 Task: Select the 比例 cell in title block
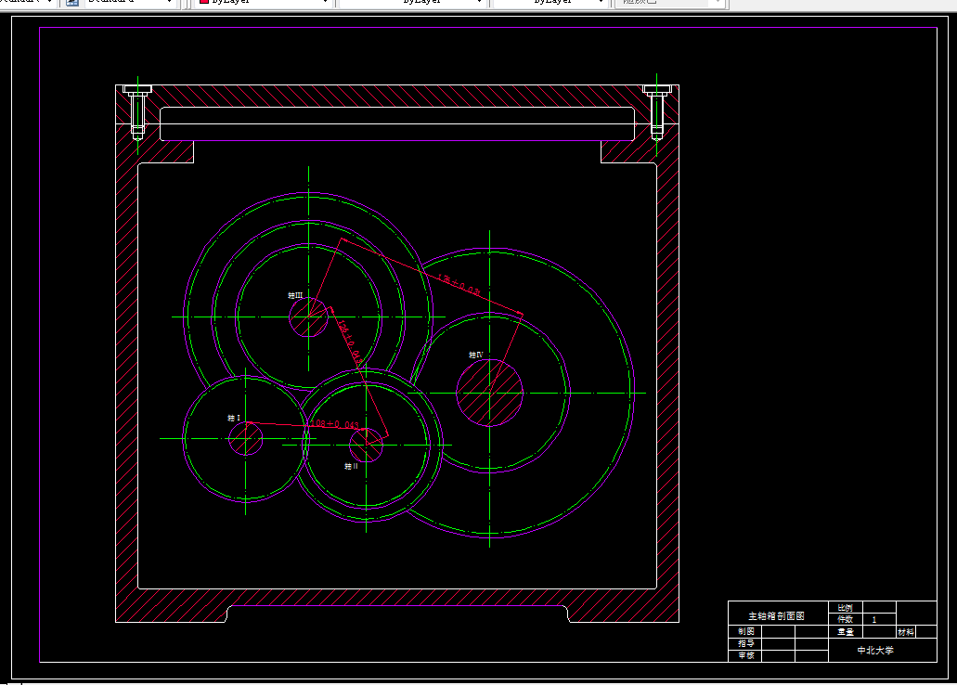click(x=846, y=608)
